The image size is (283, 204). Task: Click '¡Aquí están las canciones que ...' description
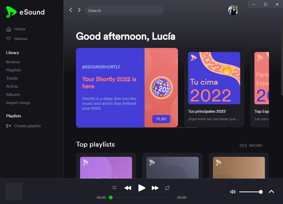(x=214, y=119)
